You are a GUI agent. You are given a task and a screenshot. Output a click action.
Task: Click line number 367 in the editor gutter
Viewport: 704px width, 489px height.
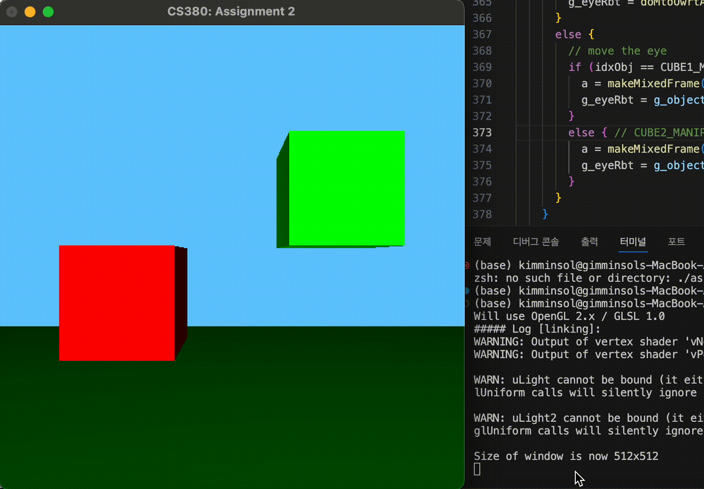pos(482,34)
